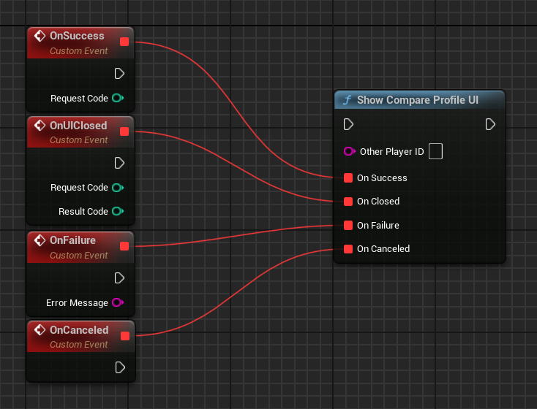Image resolution: width=537 pixels, height=409 pixels.
Task: Click the OnUIClosed execution output pin
Action: tap(119, 163)
